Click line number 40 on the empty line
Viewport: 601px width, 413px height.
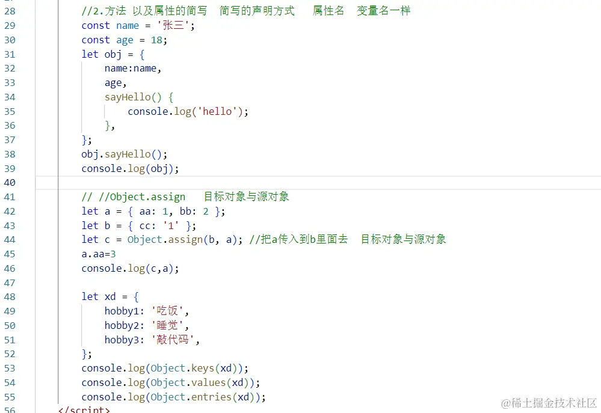pos(10,182)
